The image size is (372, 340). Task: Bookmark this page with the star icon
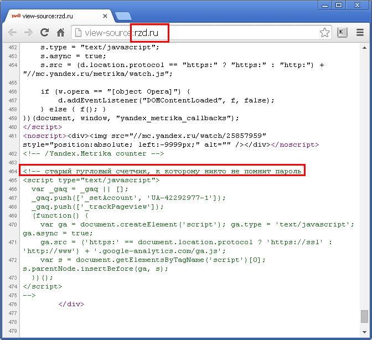pos(324,33)
